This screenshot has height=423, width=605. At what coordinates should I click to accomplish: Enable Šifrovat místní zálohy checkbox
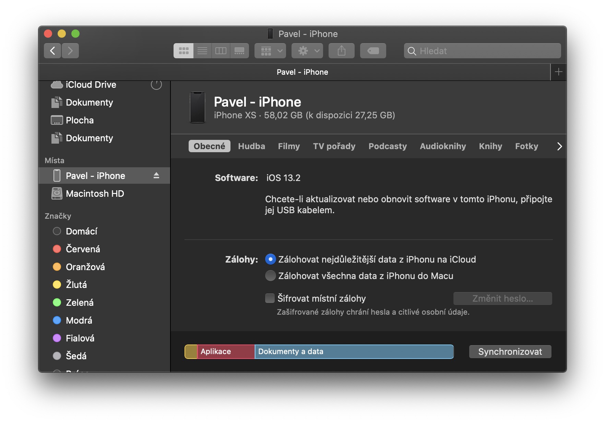click(270, 298)
